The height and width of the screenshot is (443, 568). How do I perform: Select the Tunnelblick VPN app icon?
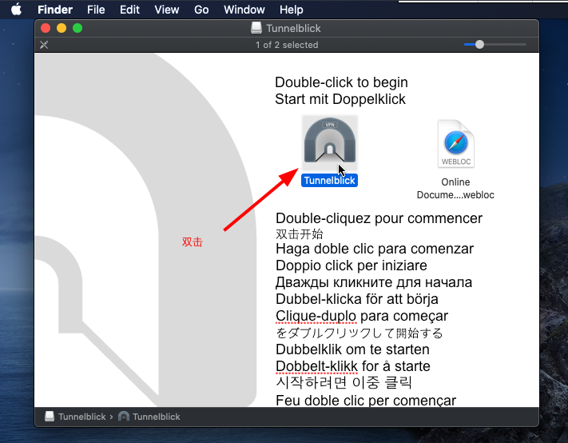330,143
